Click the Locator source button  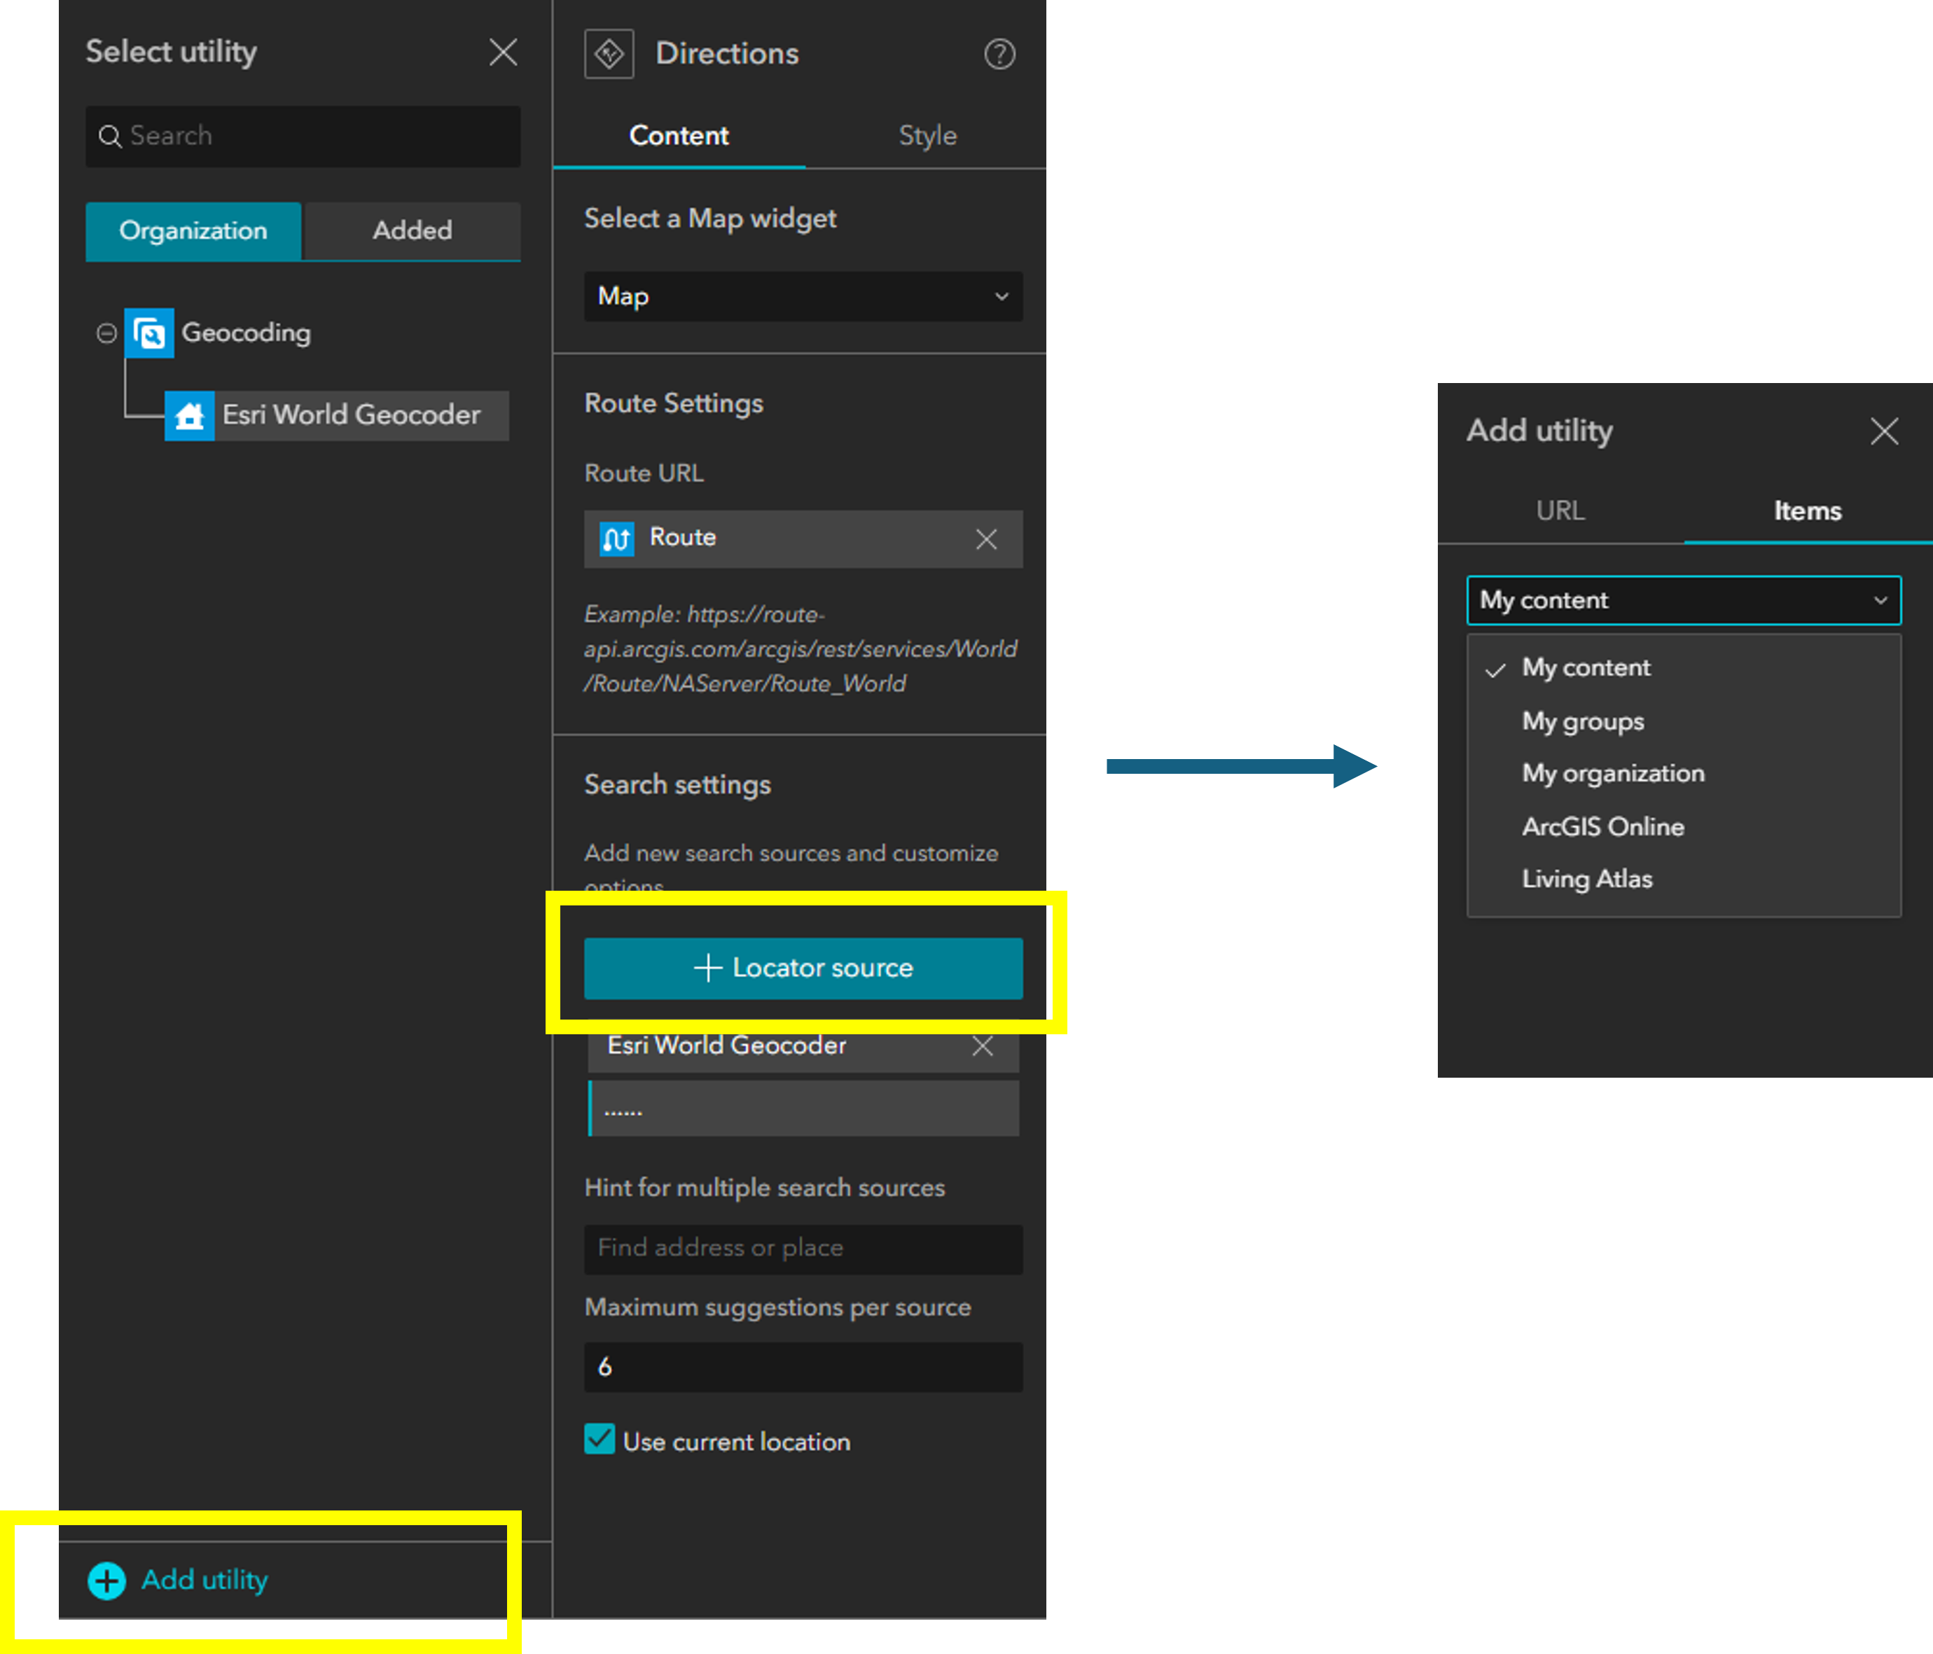(x=803, y=967)
